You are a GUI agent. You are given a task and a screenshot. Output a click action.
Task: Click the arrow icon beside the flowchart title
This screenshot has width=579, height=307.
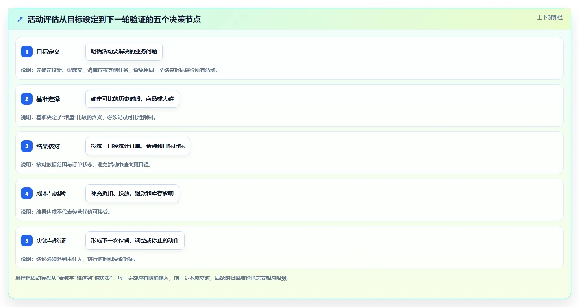tap(20, 20)
